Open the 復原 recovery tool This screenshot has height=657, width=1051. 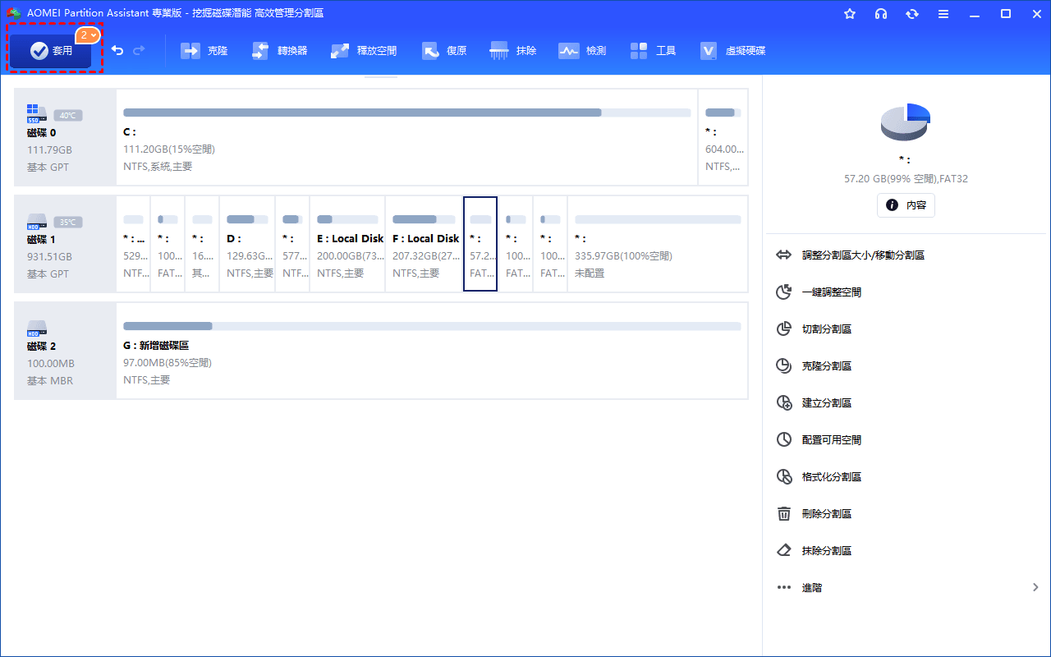444,51
